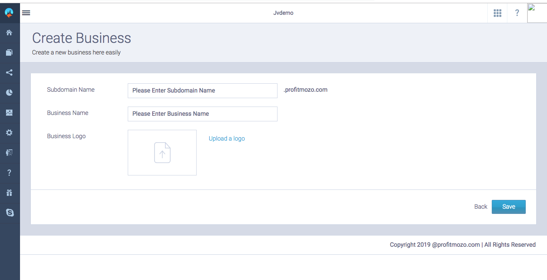Toggle the hamburger menu icon
The height and width of the screenshot is (280, 547).
[26, 13]
